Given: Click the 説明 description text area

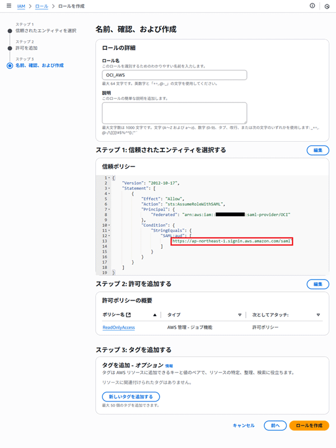Looking at the screenshot, I should (174, 113).
